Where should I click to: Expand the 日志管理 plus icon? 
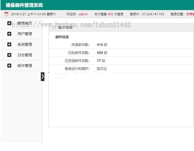[9, 55]
